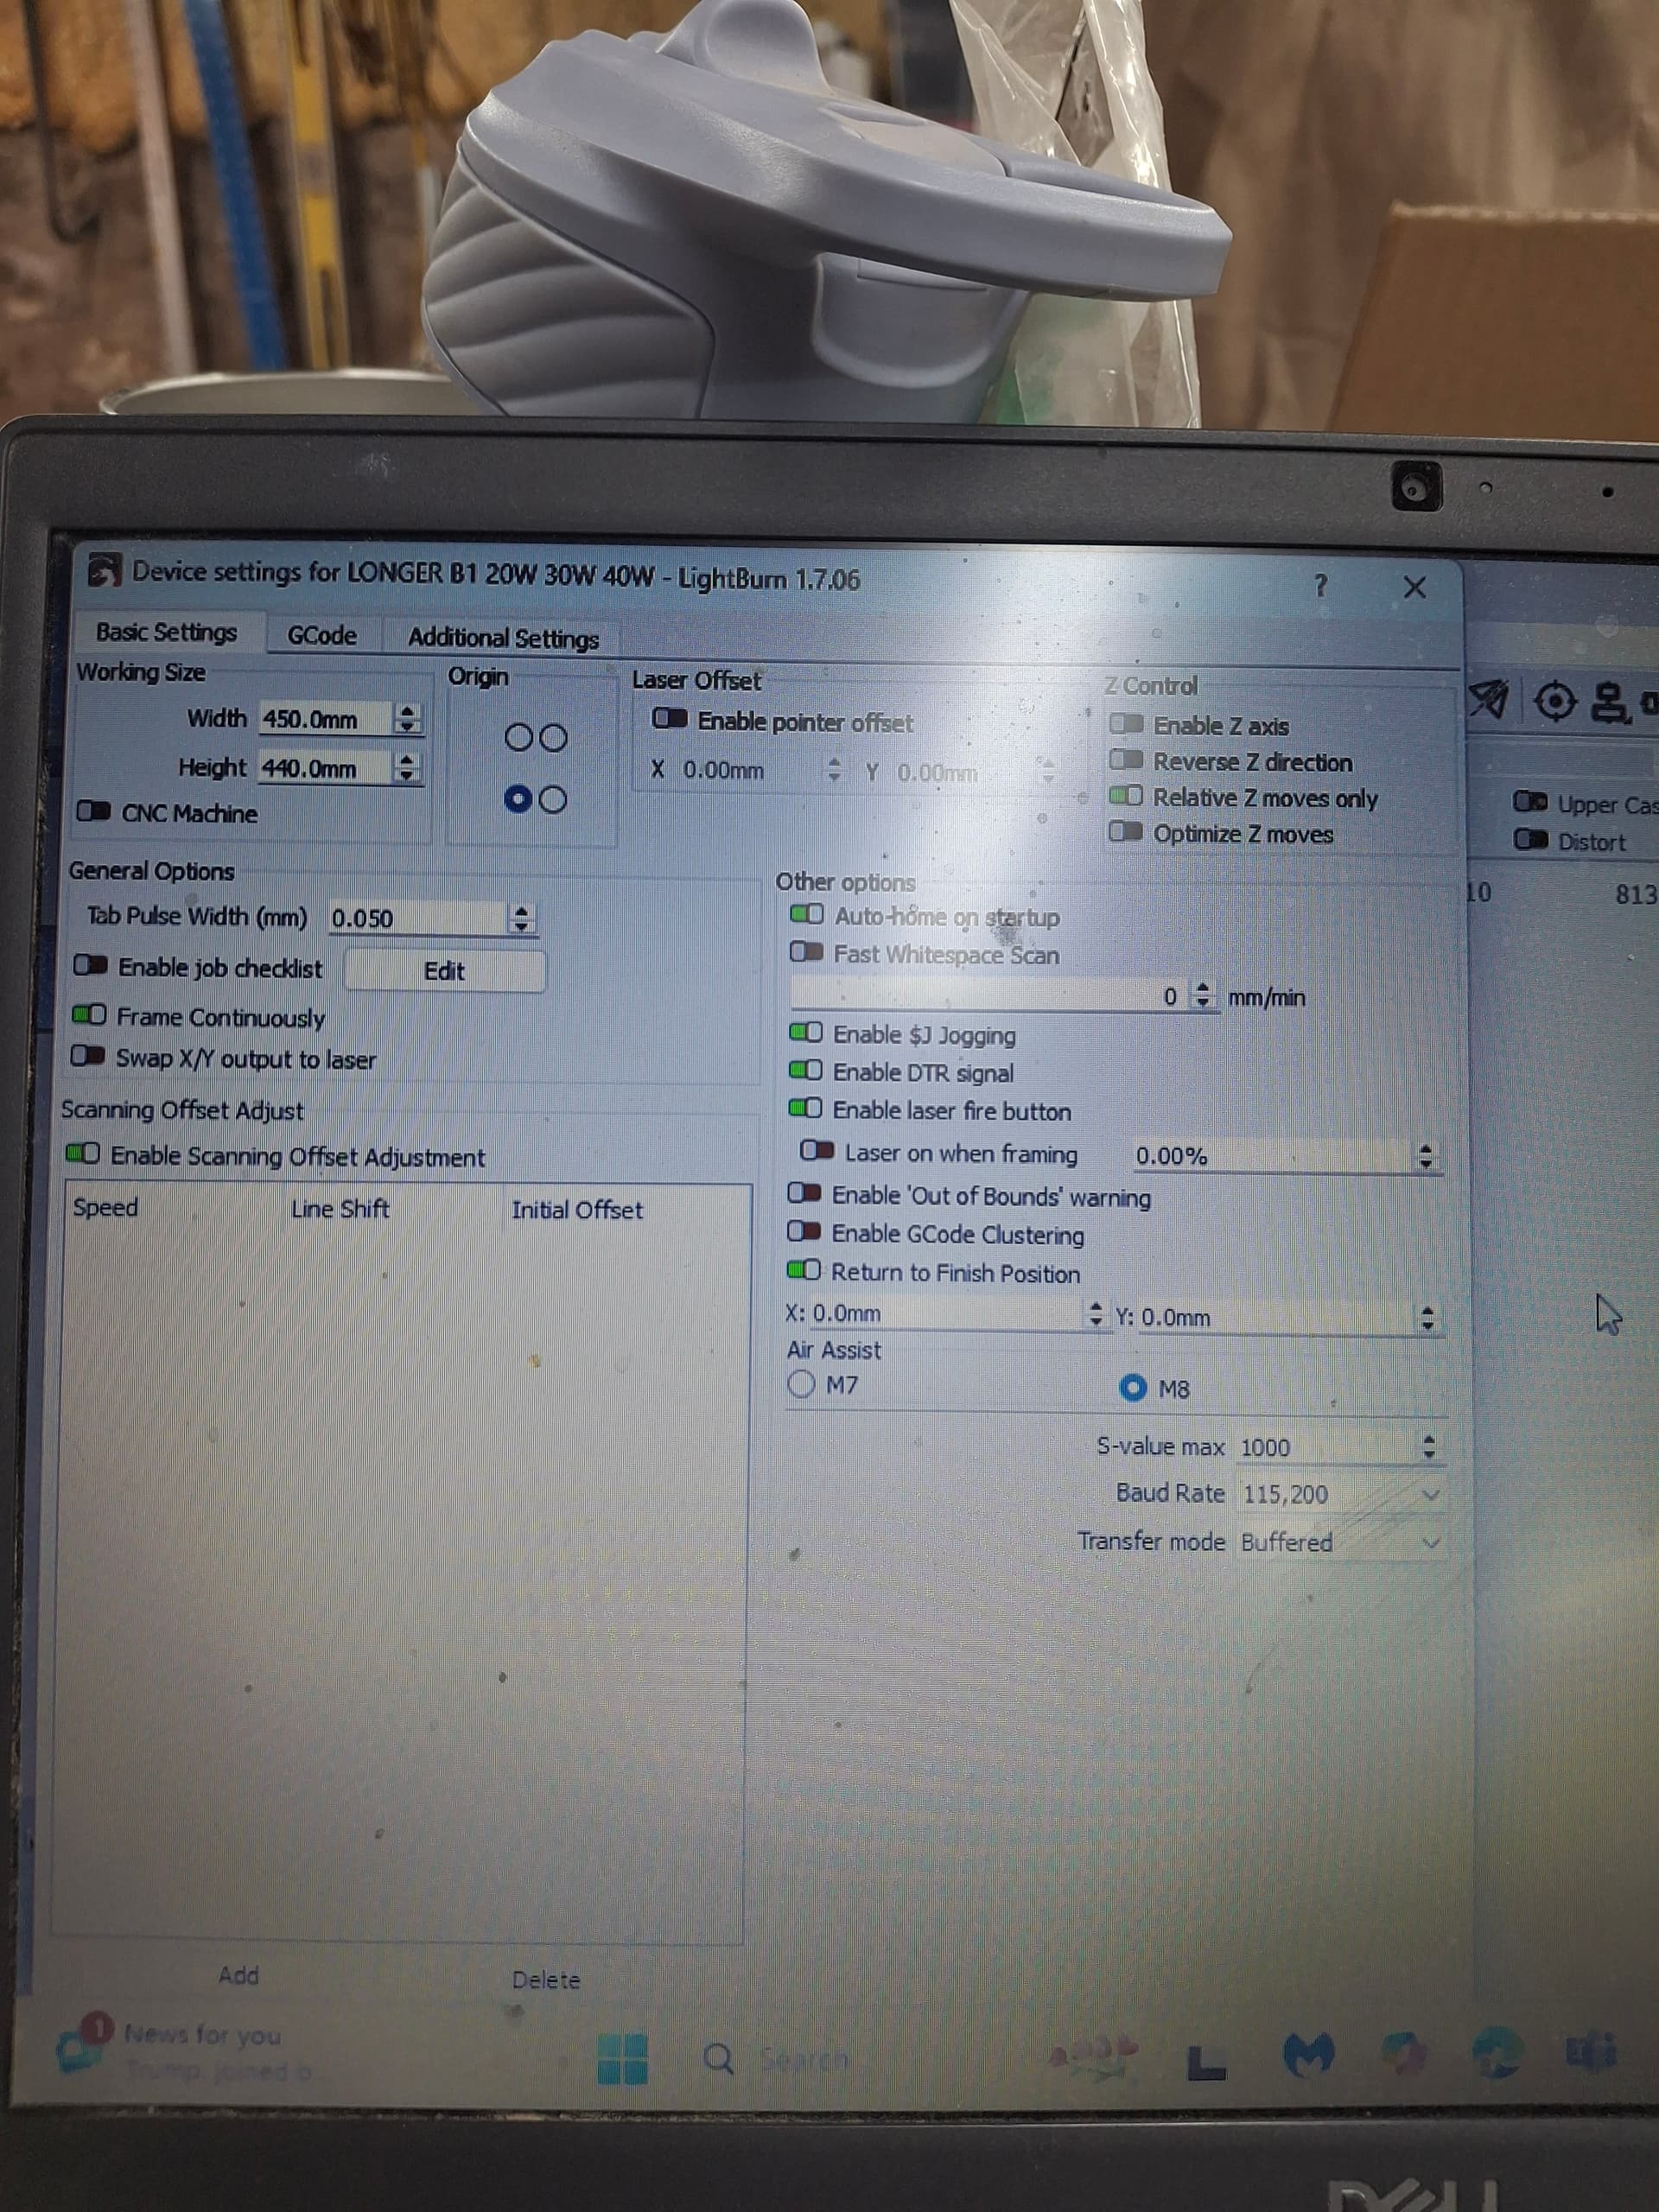Toggle Enable Z axis
The image size is (1659, 2212).
[1126, 723]
